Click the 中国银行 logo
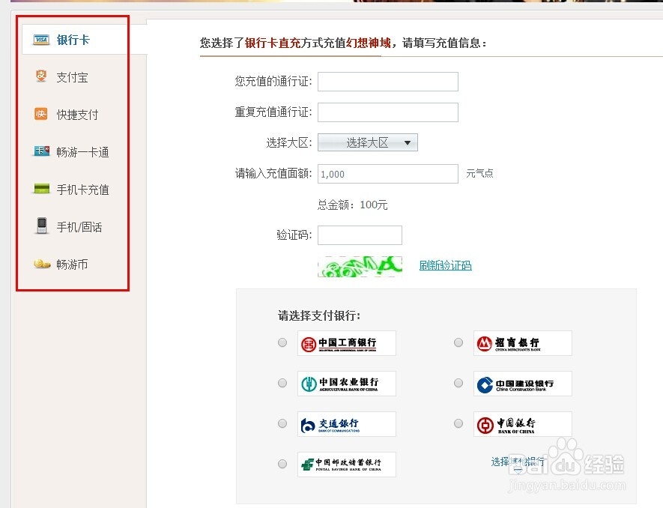Viewport: 663px width, 508px height. (x=523, y=424)
